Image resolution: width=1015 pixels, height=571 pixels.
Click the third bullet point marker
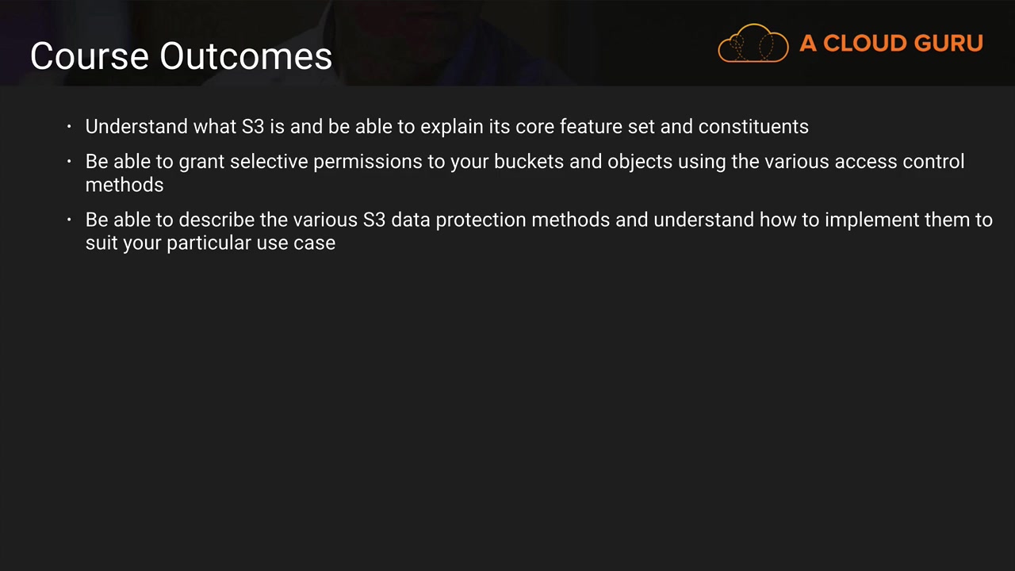(x=70, y=220)
